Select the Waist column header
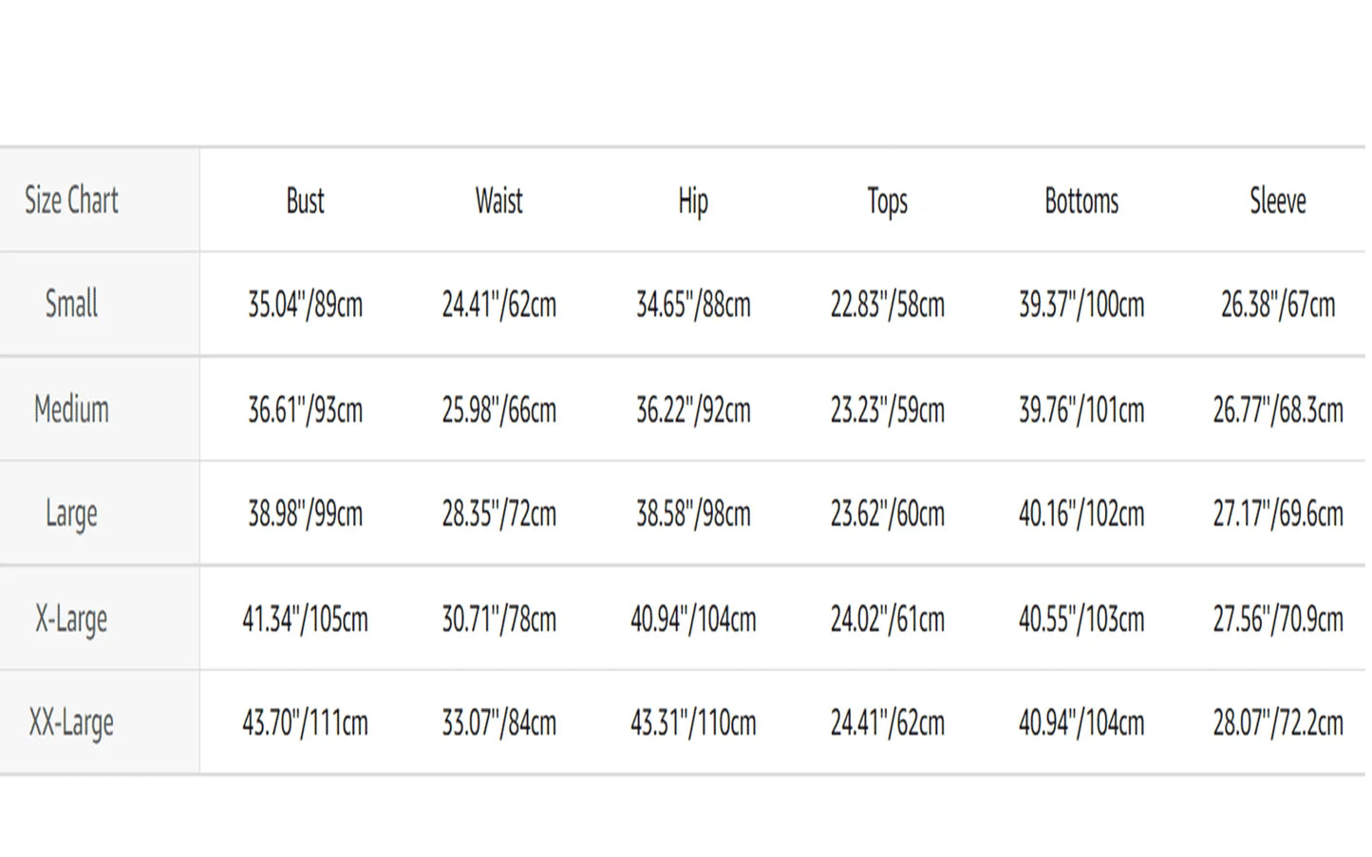 [498, 201]
